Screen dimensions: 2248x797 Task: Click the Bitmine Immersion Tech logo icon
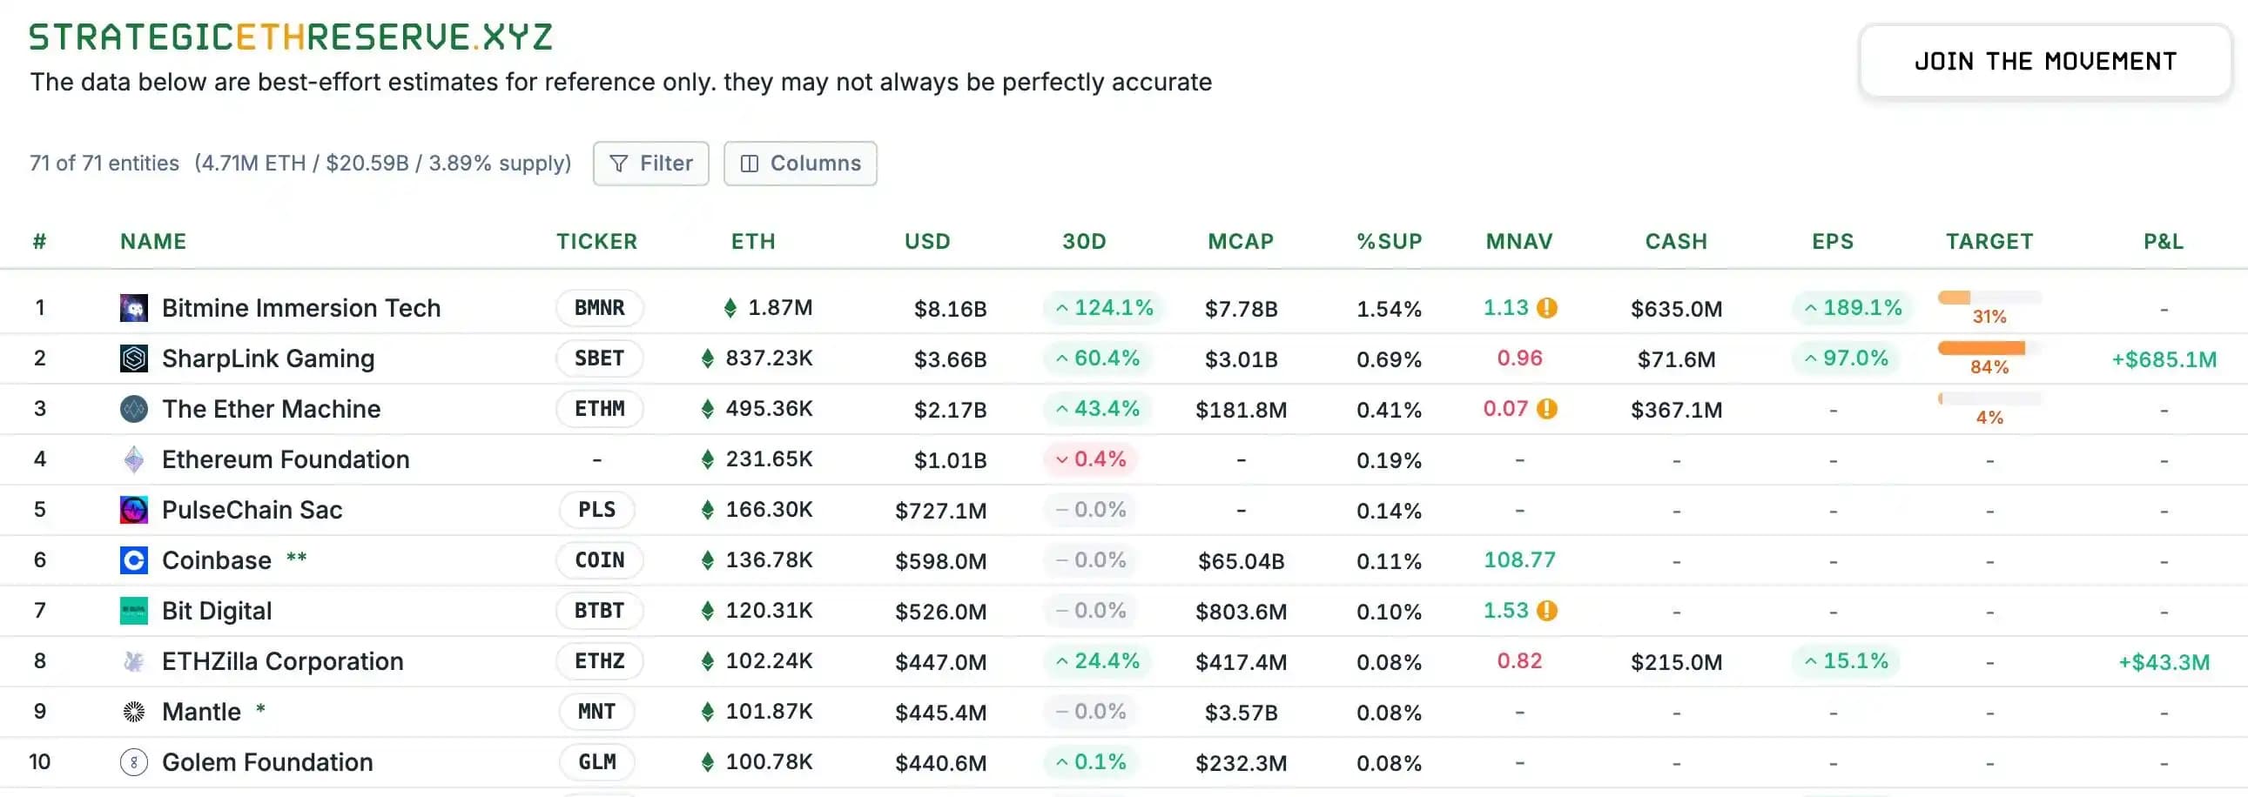133,307
